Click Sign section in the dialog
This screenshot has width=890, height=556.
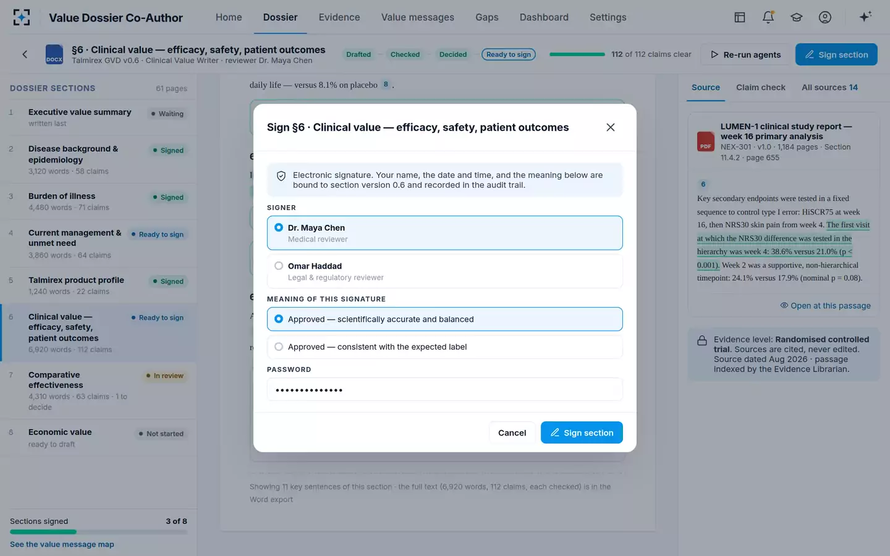click(x=582, y=432)
